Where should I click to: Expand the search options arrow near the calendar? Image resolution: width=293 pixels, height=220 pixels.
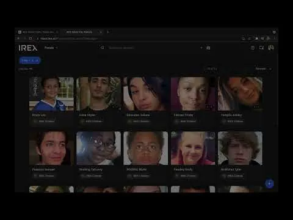pos(201,48)
